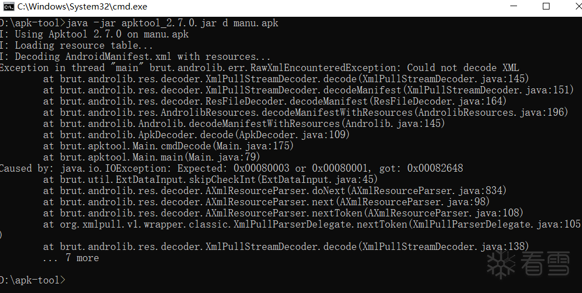Click the final D:\apk-tool> prompt
The height and width of the screenshot is (293, 582).
tap(32, 280)
